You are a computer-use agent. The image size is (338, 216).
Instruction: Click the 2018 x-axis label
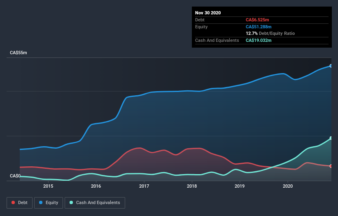(192, 186)
